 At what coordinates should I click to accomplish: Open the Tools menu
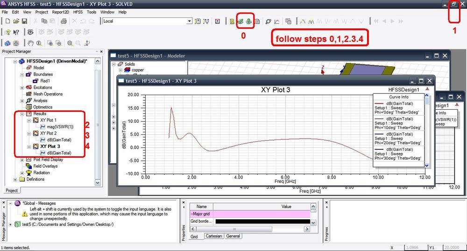(x=92, y=12)
